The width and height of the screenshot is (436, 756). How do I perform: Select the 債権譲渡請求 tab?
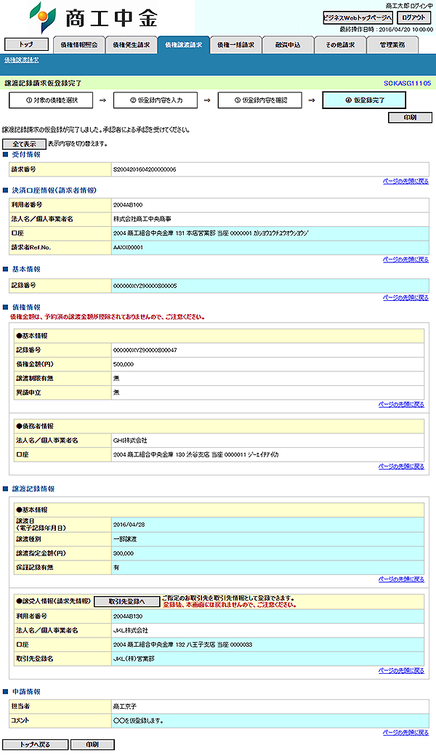(184, 45)
